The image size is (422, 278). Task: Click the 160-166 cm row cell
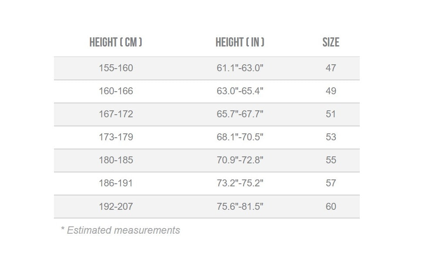tap(116, 91)
